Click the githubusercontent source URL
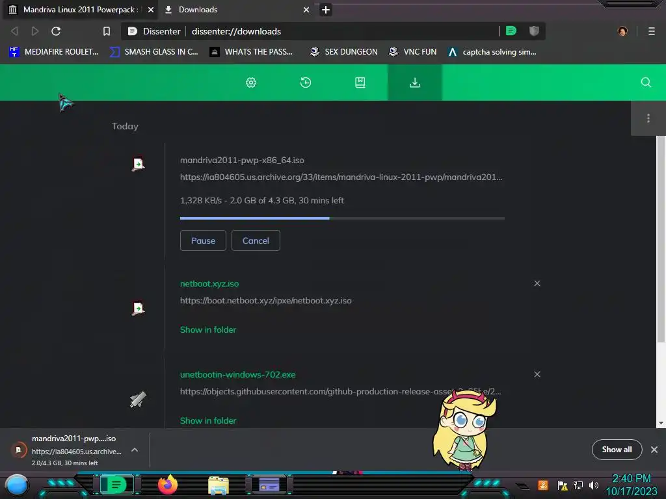The width and height of the screenshot is (666, 499). (341, 391)
